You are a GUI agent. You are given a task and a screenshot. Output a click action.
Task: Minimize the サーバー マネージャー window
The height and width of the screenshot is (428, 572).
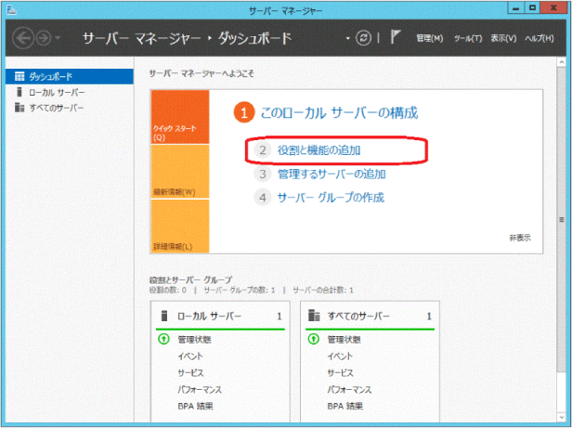[516, 7]
